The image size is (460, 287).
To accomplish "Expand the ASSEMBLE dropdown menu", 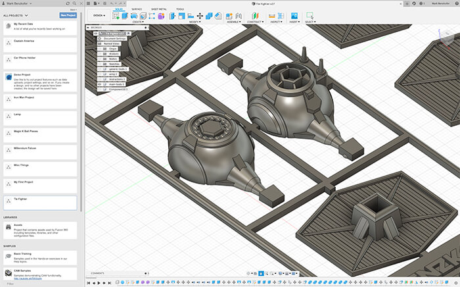I will [233, 22].
